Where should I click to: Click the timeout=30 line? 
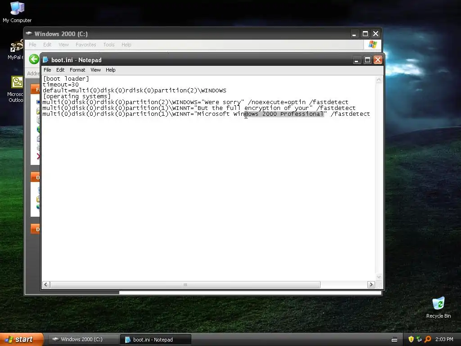coord(61,84)
